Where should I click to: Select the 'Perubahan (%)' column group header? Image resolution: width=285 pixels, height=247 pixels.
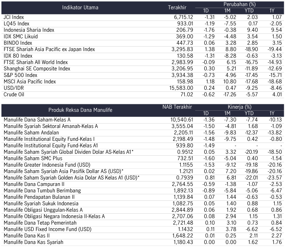pos(239,4)
